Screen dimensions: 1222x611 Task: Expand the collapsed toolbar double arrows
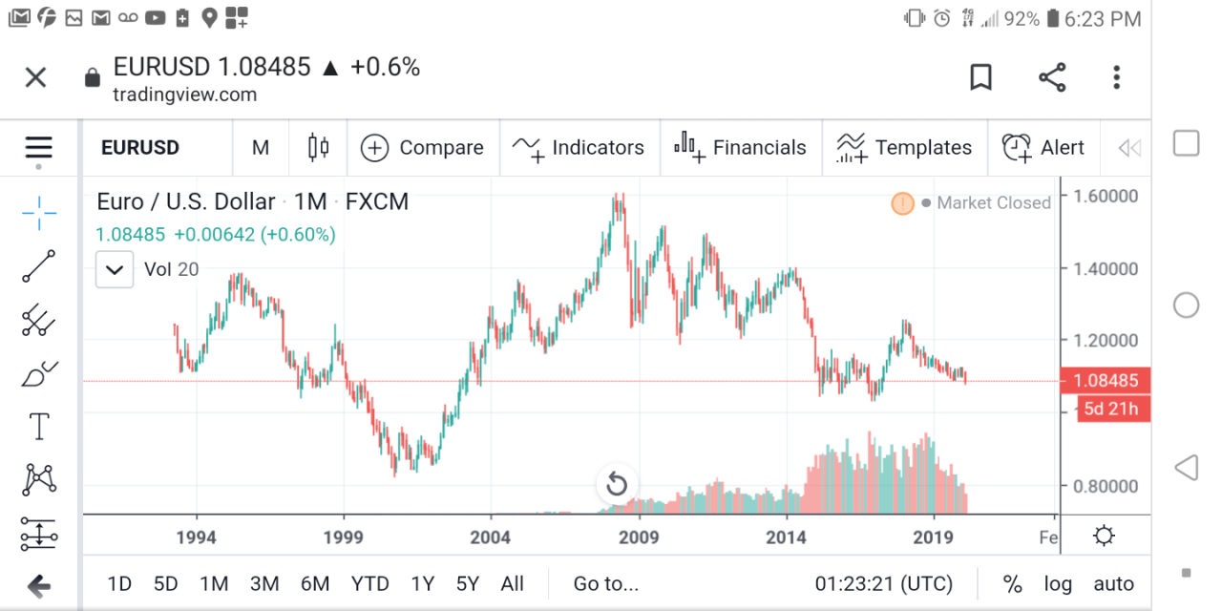[x=1129, y=147]
